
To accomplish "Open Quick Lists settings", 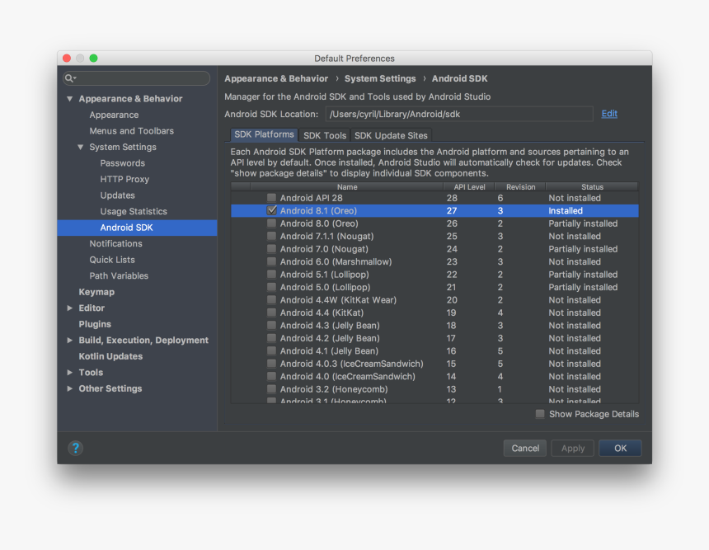I will pos(112,260).
